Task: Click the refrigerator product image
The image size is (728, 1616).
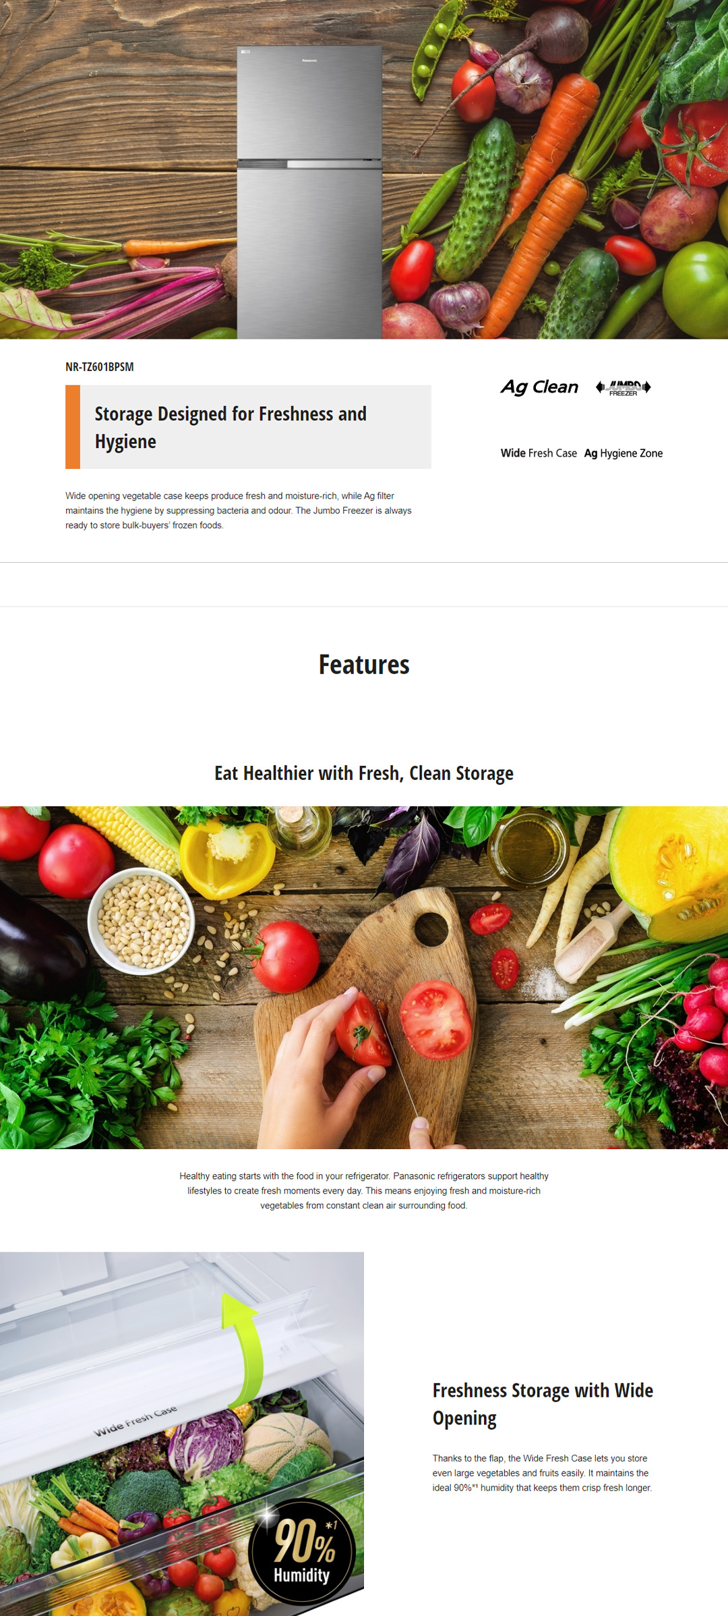Action: 309,192
